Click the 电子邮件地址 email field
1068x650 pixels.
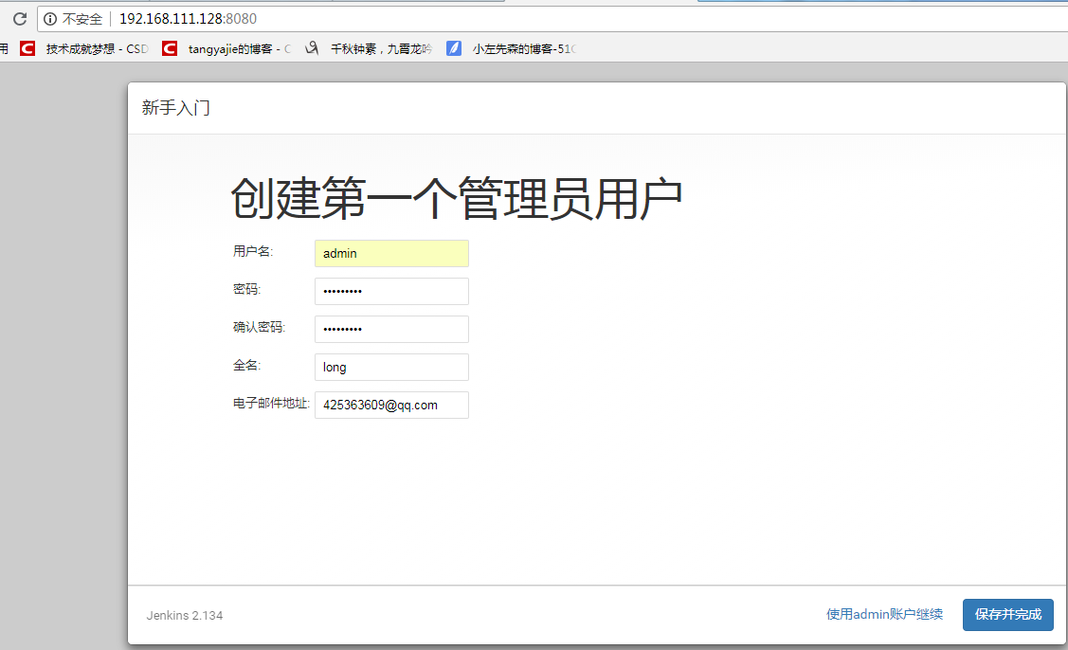(391, 405)
